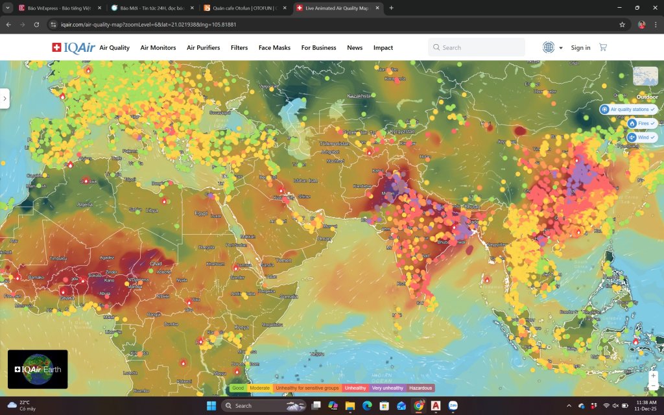
Task: Click the Air quality stations pin icon
Action: point(606,109)
